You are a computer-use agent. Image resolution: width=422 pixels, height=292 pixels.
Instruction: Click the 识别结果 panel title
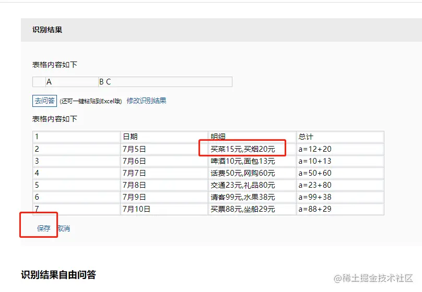48,30
